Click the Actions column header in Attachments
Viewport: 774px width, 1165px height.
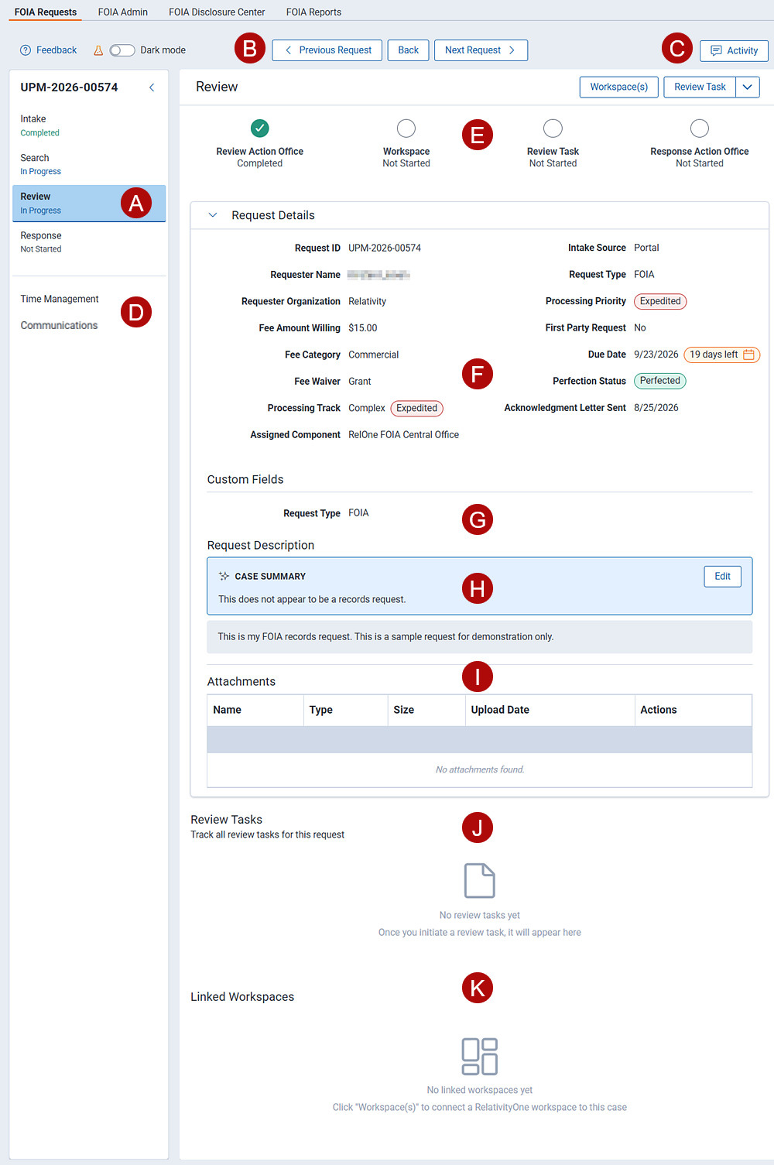[x=693, y=710]
